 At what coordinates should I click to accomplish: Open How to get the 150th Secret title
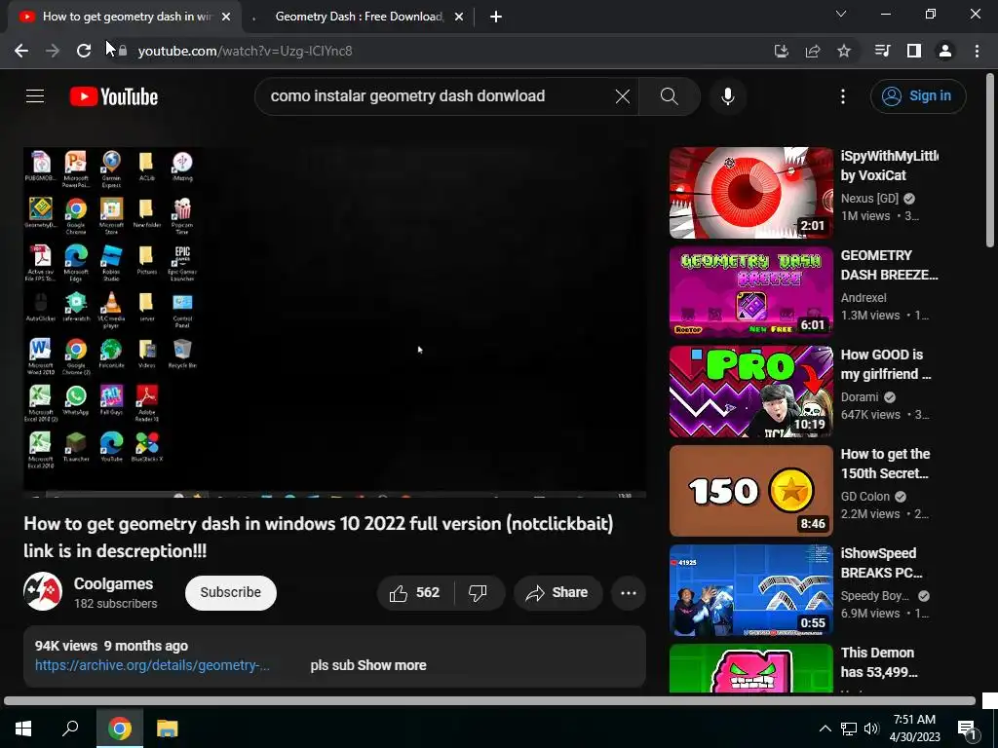(885, 464)
